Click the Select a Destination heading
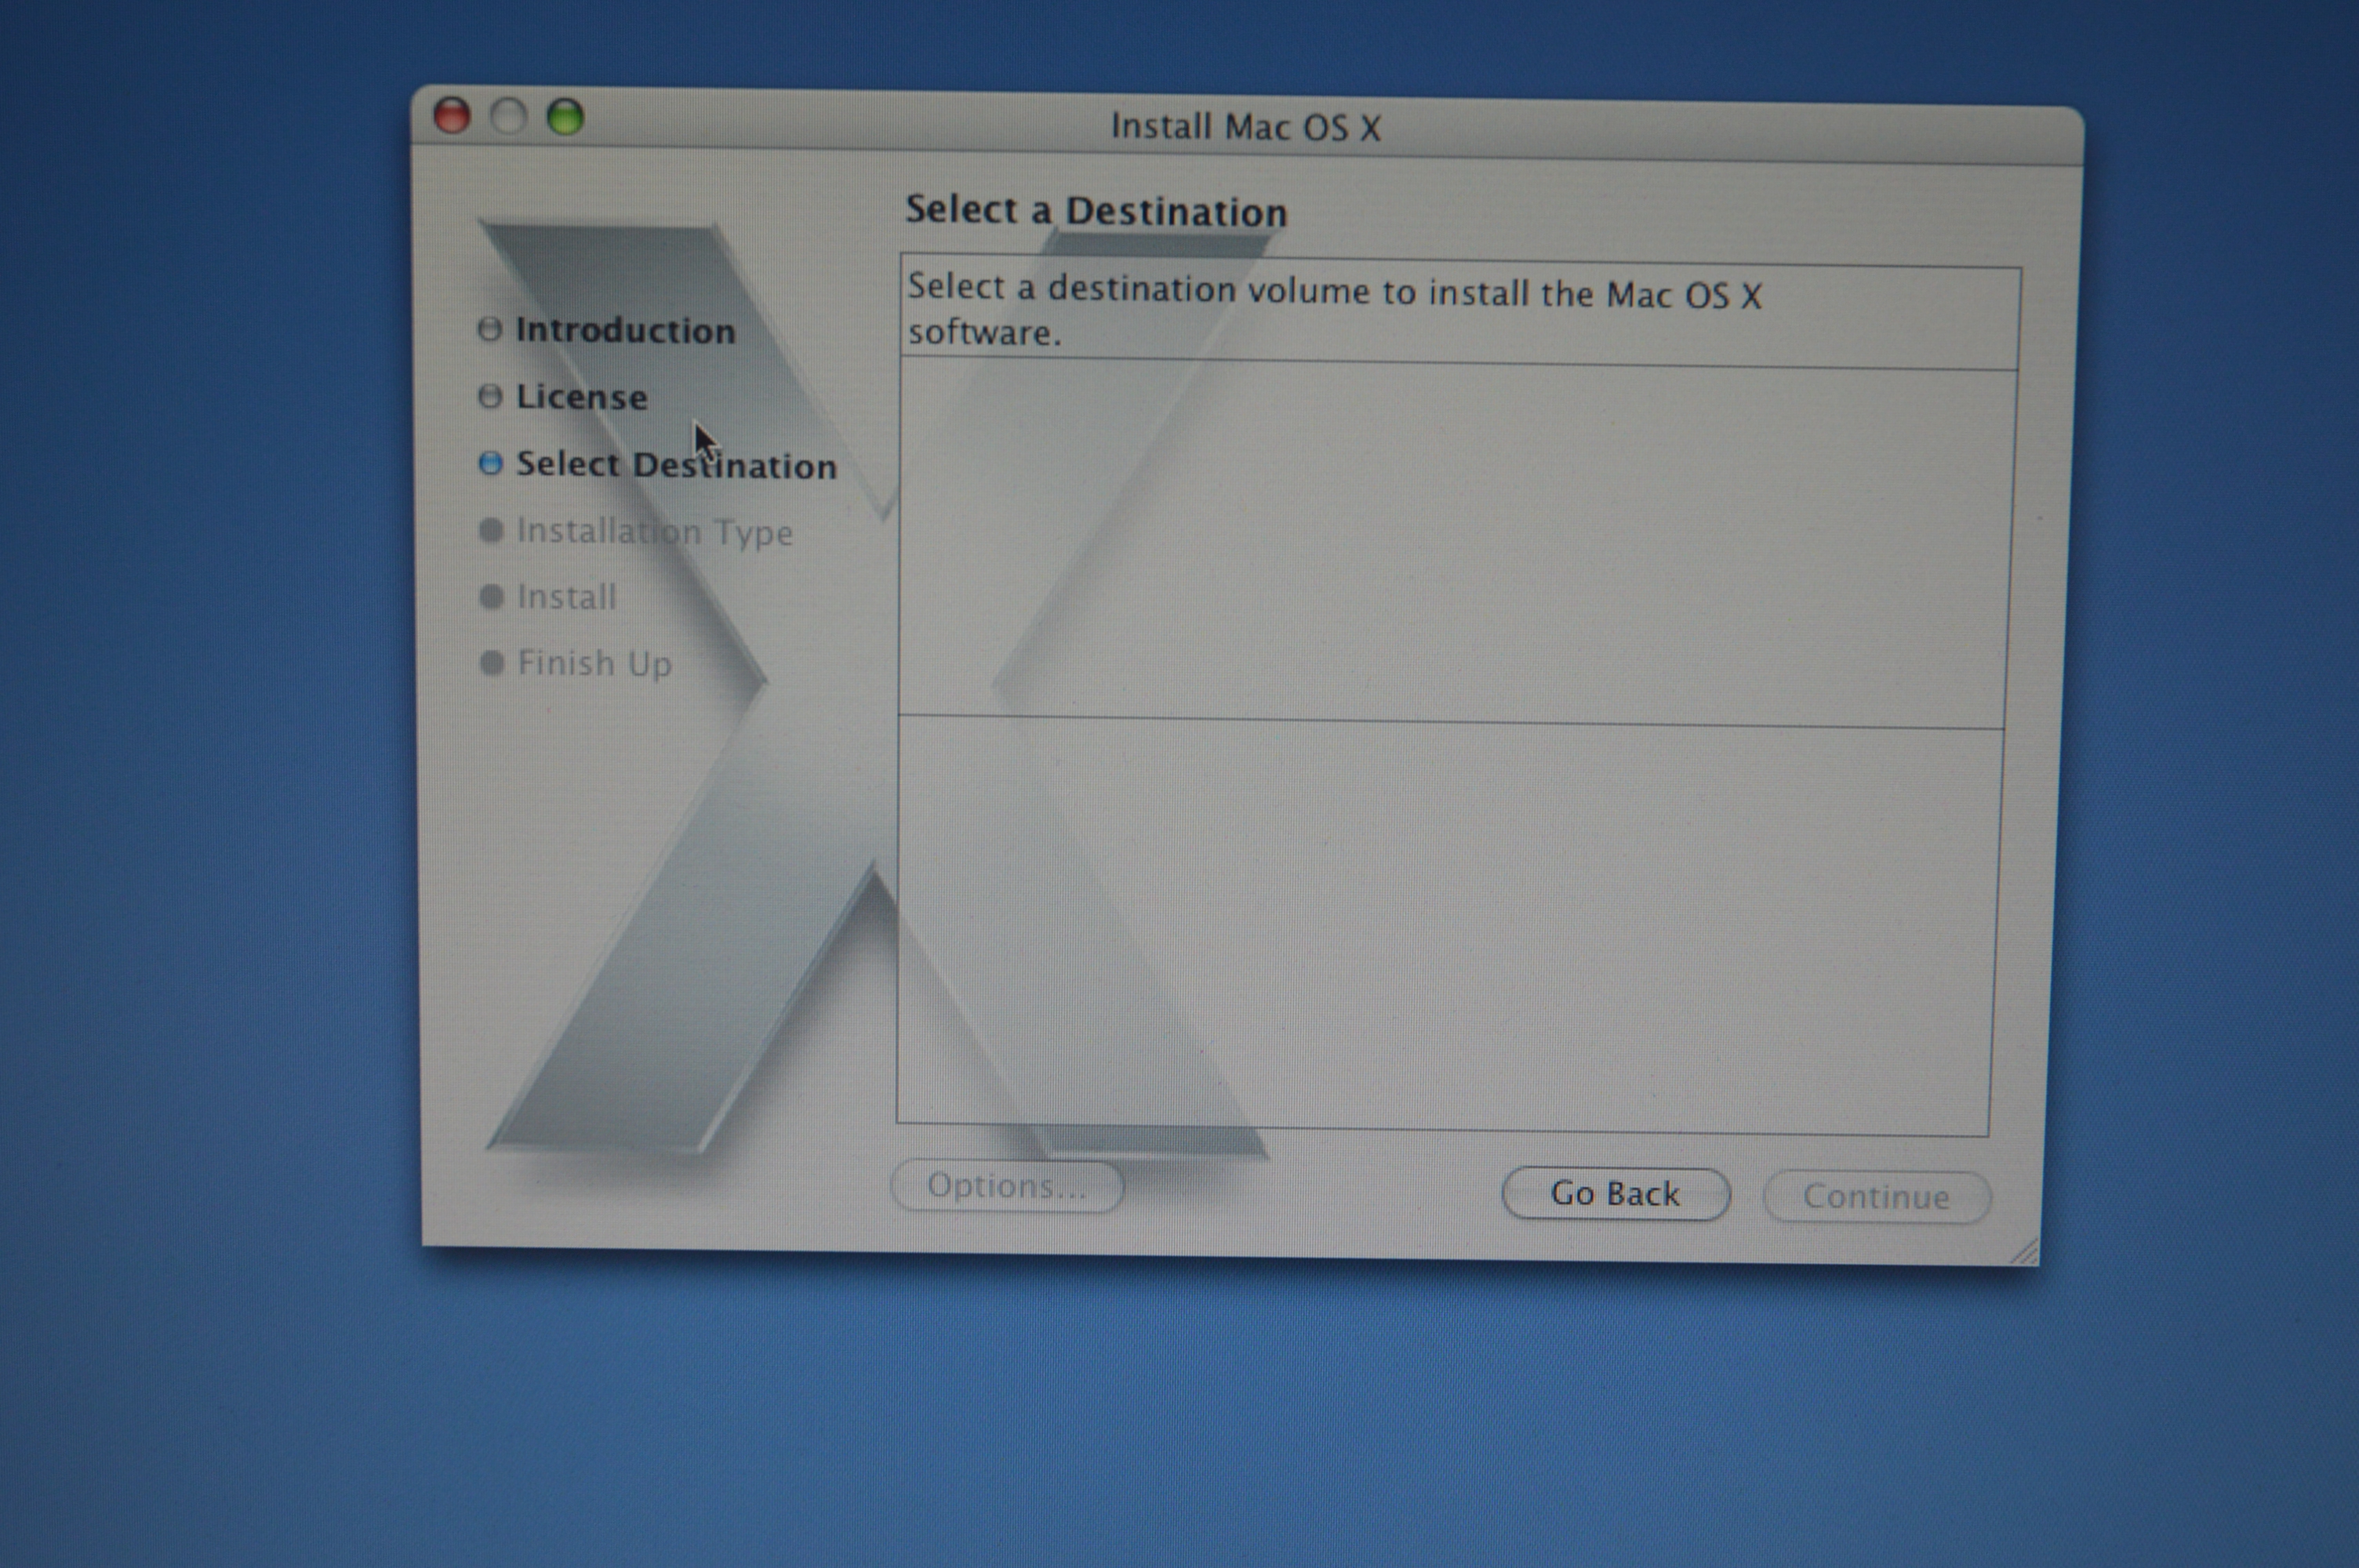 (x=1096, y=211)
